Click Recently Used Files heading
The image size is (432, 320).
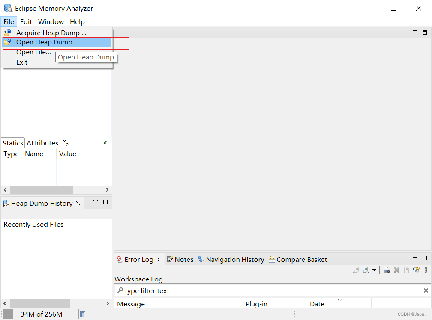pos(33,225)
